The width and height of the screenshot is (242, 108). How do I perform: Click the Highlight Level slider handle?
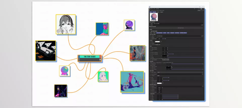[166, 39]
